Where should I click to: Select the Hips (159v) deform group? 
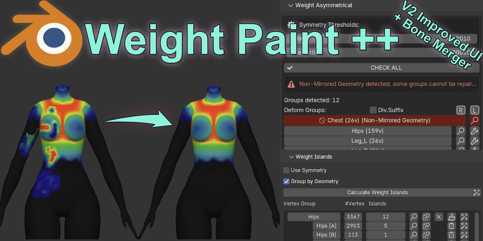click(368, 131)
